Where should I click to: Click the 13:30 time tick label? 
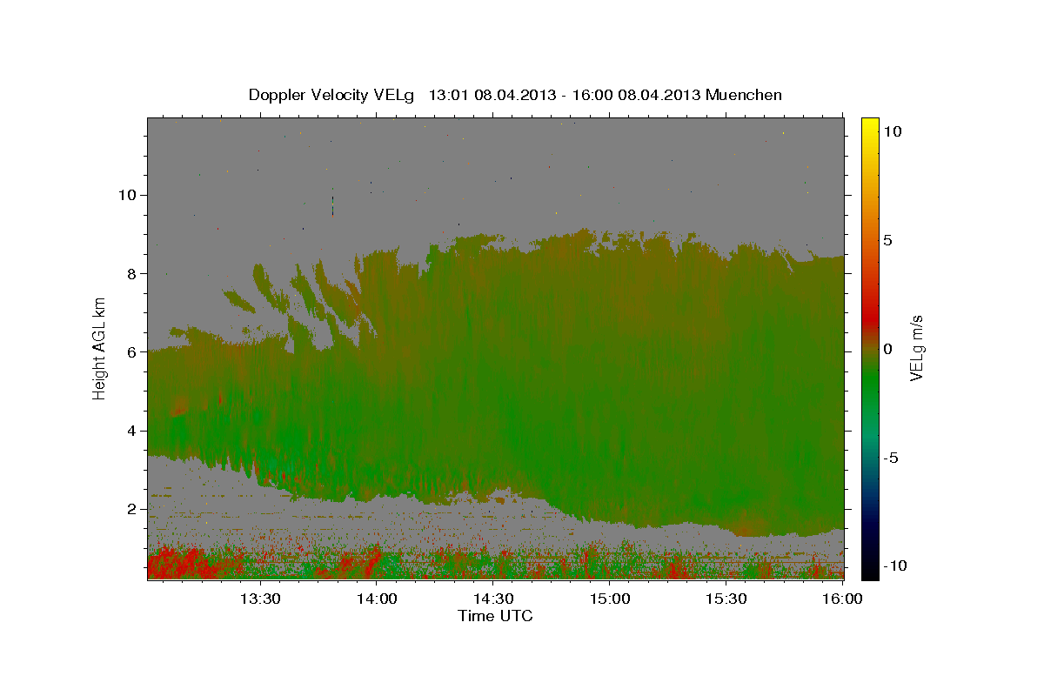(x=261, y=599)
